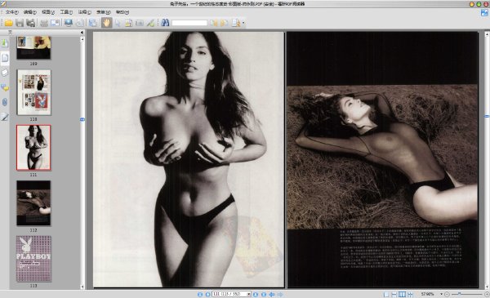This screenshot has height=298, width=490.
Task: Open the Edit menu (编辑)
Action: click(30, 12)
